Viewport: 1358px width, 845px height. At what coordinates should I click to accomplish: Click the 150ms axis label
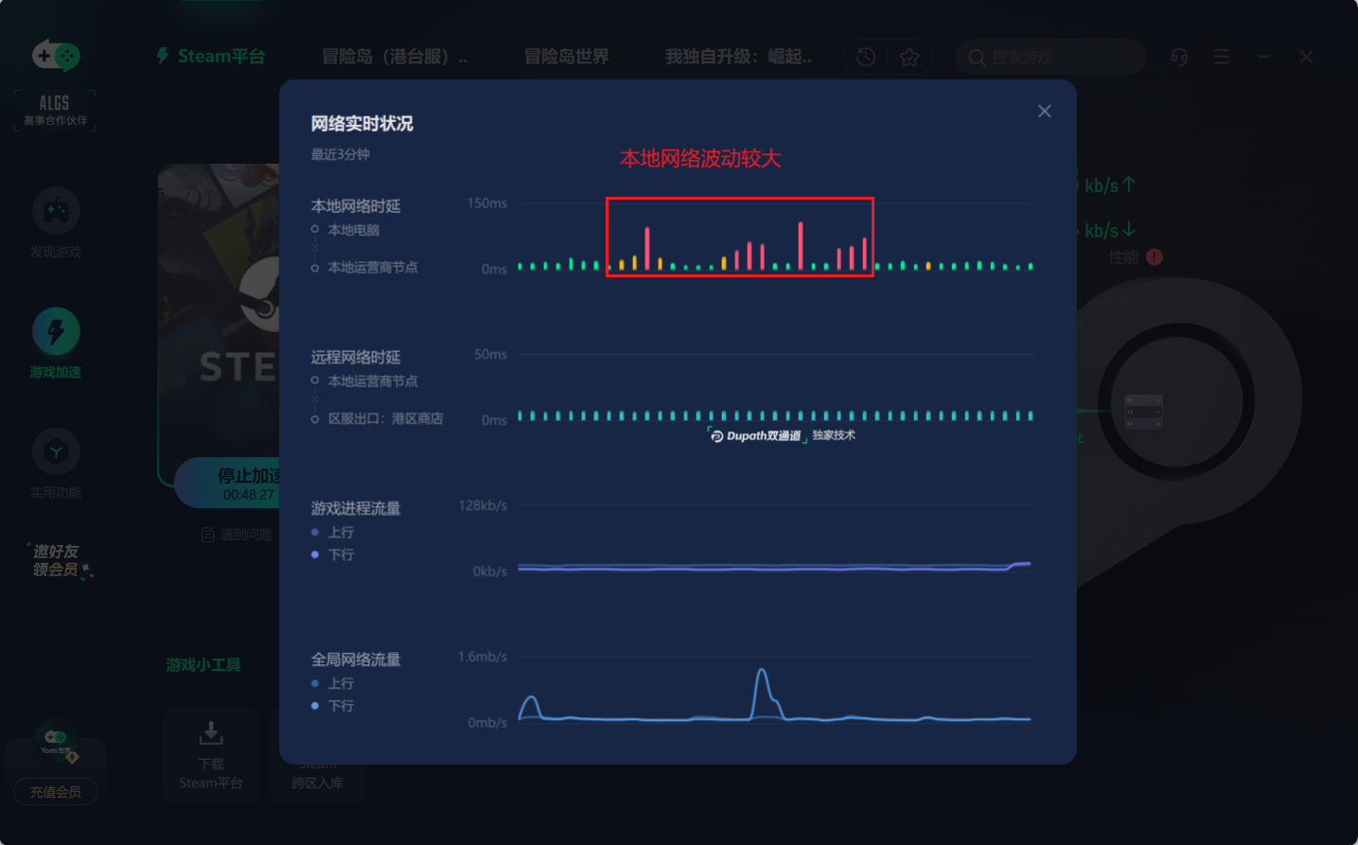(x=486, y=203)
